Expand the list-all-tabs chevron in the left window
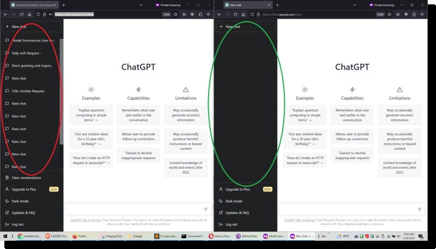The height and width of the screenshot is (249, 436). click(x=141, y=5)
